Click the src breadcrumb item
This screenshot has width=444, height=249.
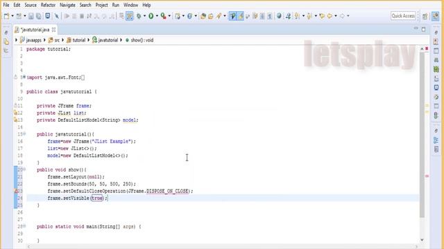[x=54, y=40]
